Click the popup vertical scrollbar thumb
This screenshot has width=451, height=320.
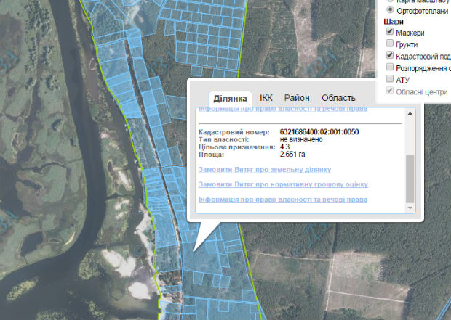click(x=410, y=178)
